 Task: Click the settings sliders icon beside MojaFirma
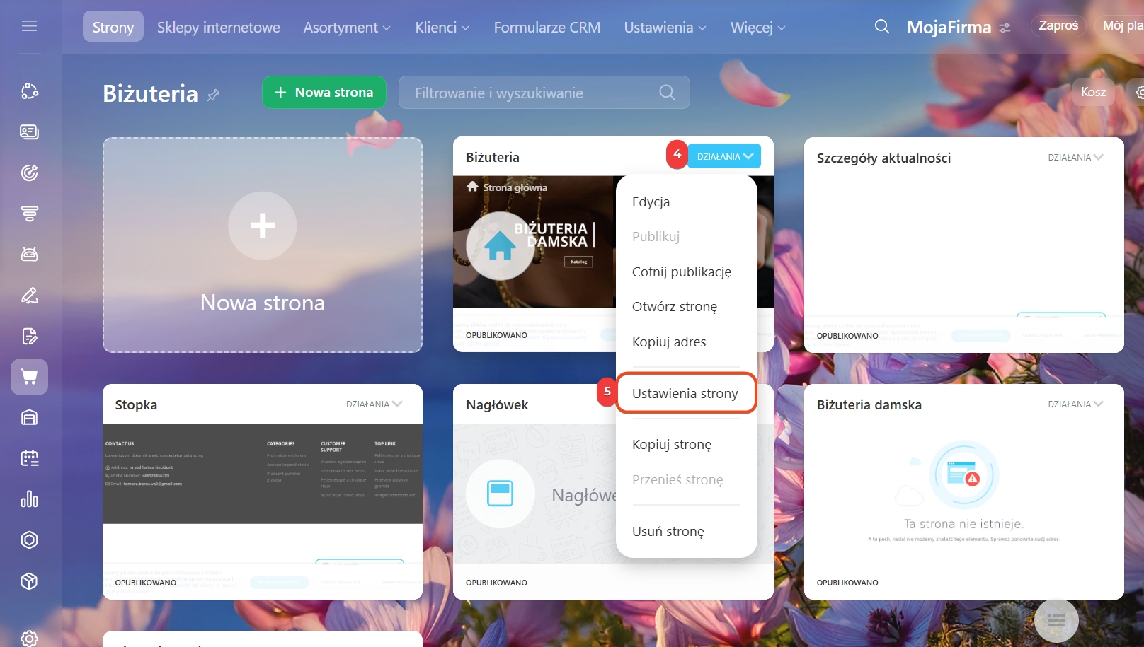pyautogui.click(x=1005, y=28)
